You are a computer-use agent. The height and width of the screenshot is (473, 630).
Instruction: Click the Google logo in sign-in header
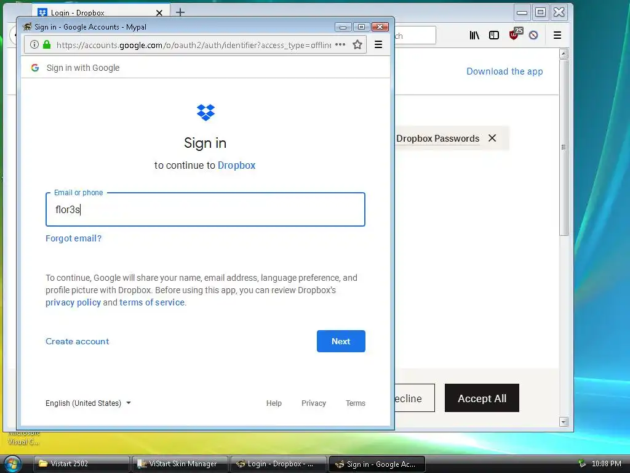[x=35, y=68]
